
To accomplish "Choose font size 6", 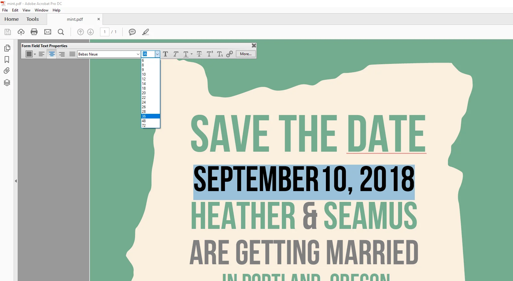I will [151, 60].
